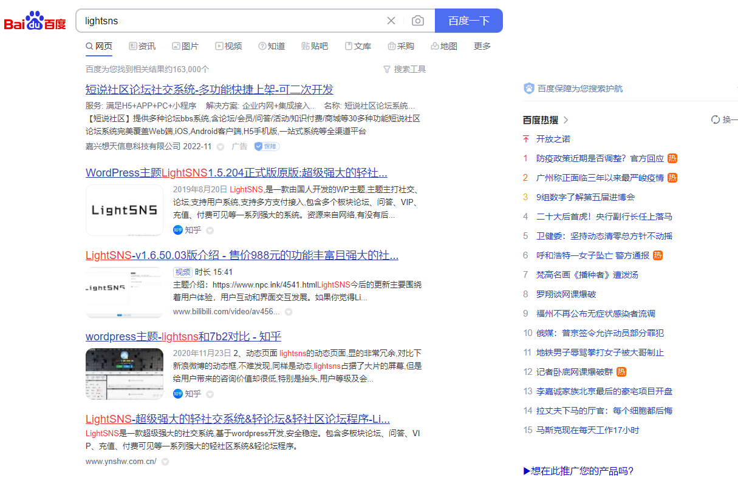Click 知乎 source icon under LightSNS1.5.204 result
738x478 pixels.
pos(178,230)
